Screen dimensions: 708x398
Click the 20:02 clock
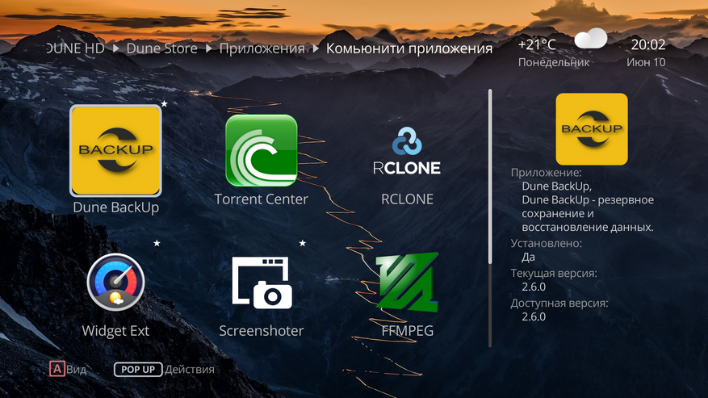pos(648,44)
